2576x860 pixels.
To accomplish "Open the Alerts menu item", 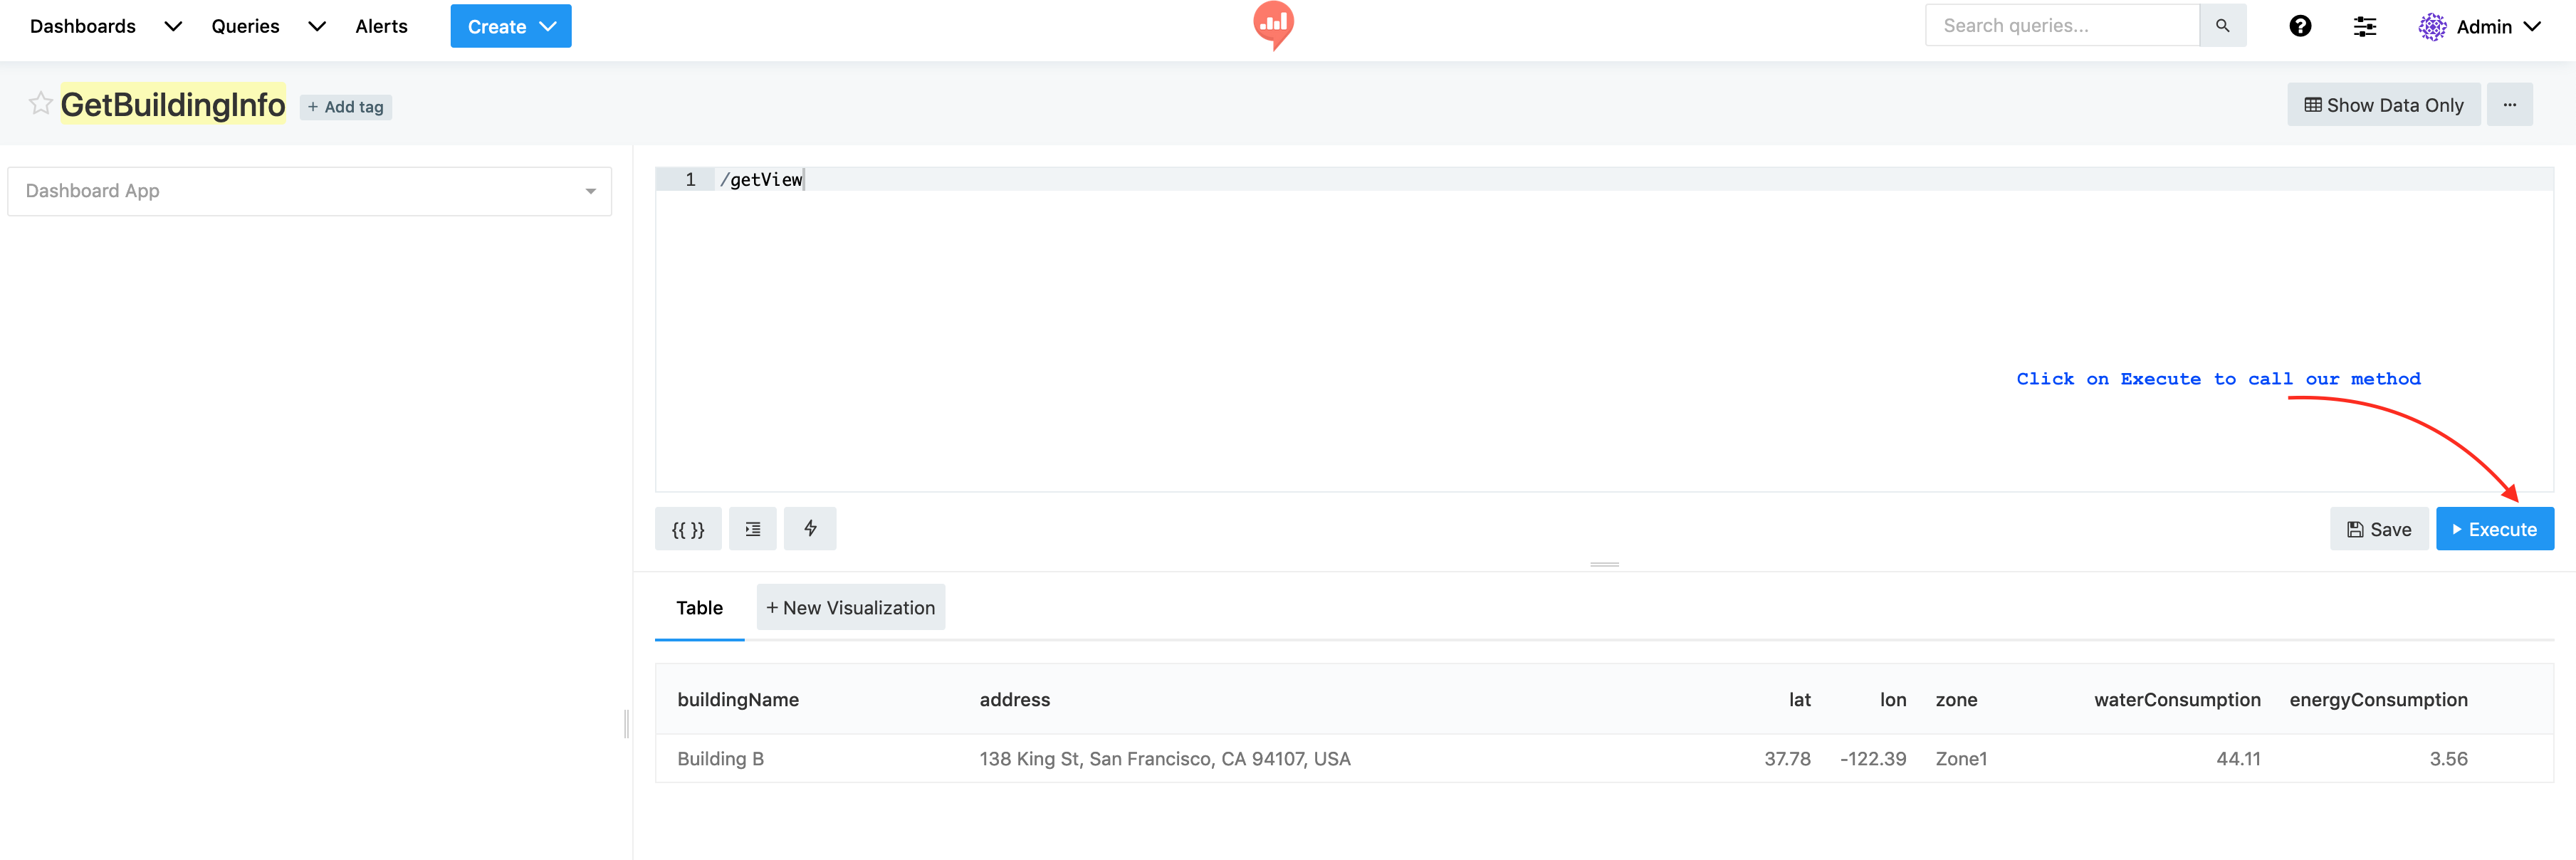I will pos(381,26).
